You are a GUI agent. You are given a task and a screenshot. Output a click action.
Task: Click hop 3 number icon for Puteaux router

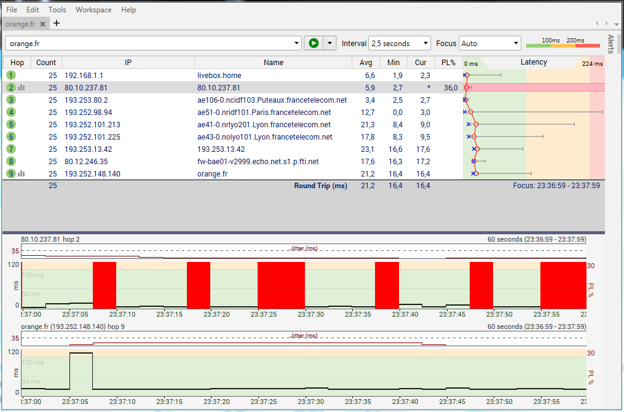pos(11,100)
